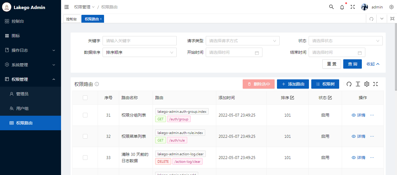Viewport: 397px width, 175px height.
Task: Click the lakego-admin.auth-group.index tag
Action: 182,111
